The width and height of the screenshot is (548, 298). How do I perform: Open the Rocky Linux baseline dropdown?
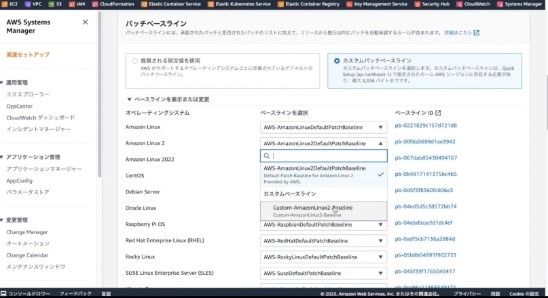coord(324,257)
